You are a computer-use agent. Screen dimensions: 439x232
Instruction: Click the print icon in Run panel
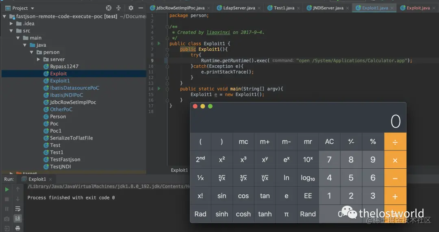tap(17, 228)
